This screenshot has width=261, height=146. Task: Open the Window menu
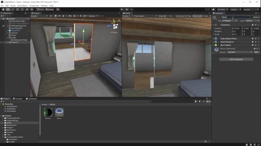[x=44, y=6]
